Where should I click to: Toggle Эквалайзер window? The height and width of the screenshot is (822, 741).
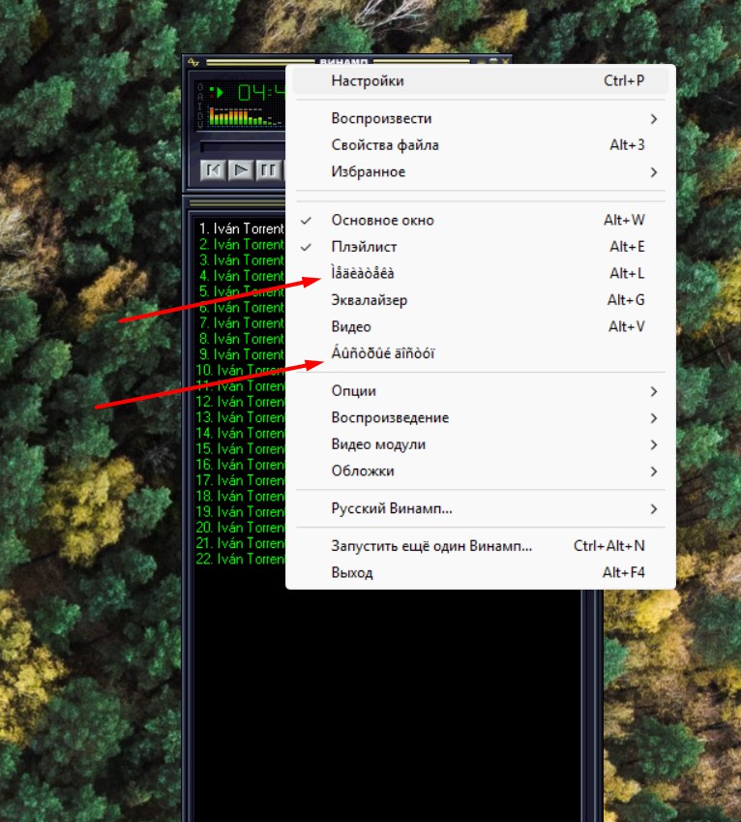[x=480, y=300]
